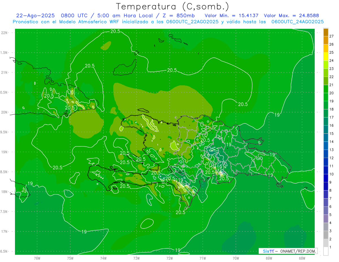Click the title "Temperatura (C,somb.)"

coord(172,7)
